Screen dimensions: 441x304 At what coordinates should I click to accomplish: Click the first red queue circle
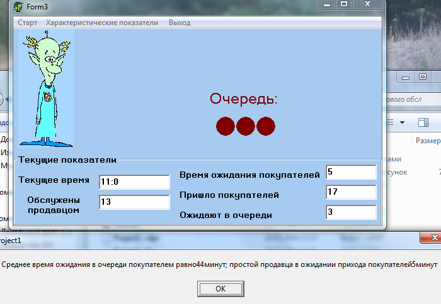(x=226, y=126)
